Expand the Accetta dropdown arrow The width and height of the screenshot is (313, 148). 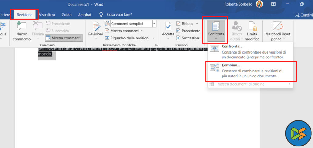[x=168, y=39]
